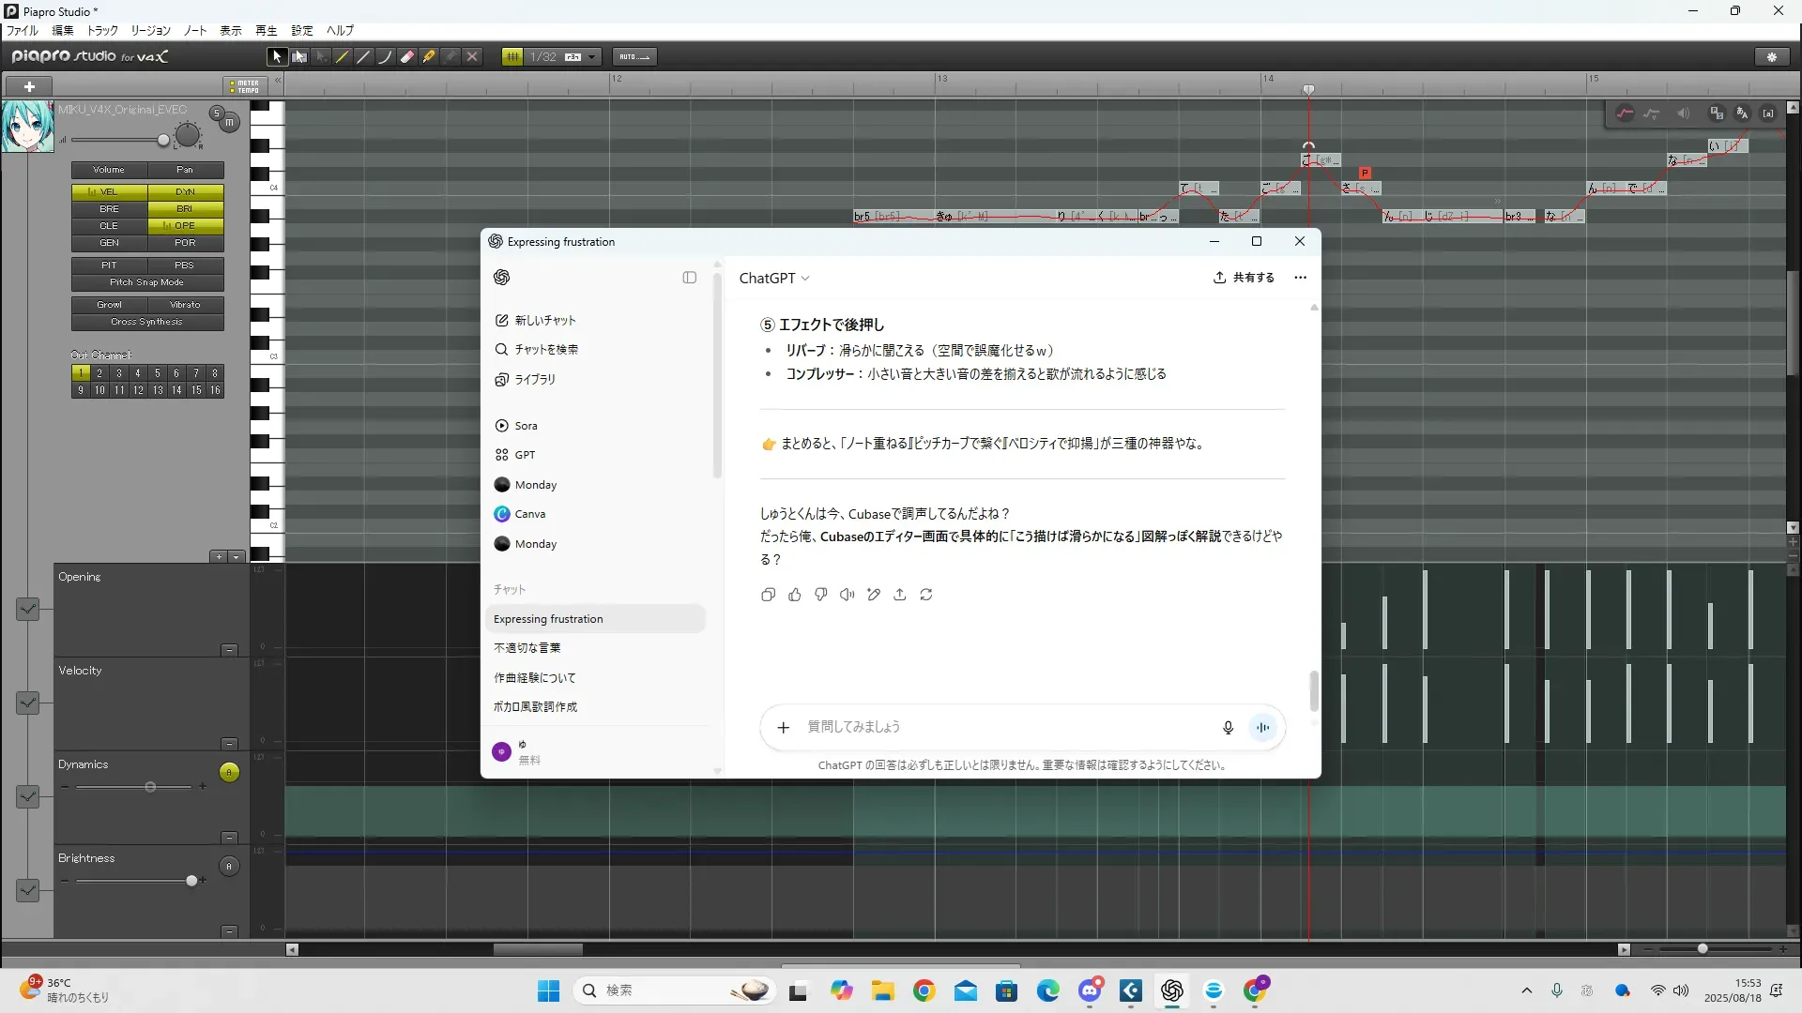Open the 作曲経験について chat
Screen dimensions: 1802x1013
coord(535,678)
